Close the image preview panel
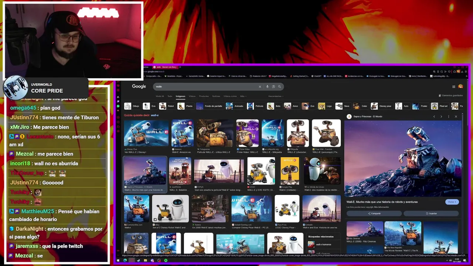473x266 pixels. click(x=456, y=116)
